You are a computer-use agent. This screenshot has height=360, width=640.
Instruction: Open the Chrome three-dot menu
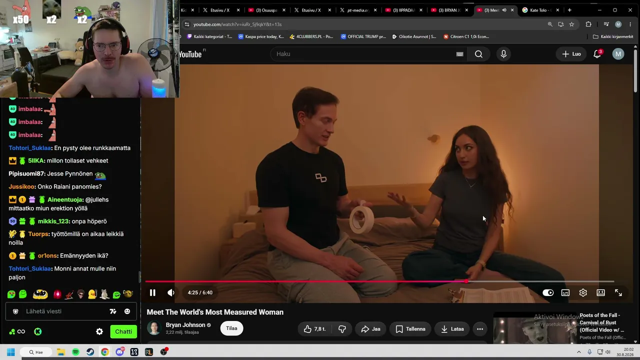pos(630,24)
